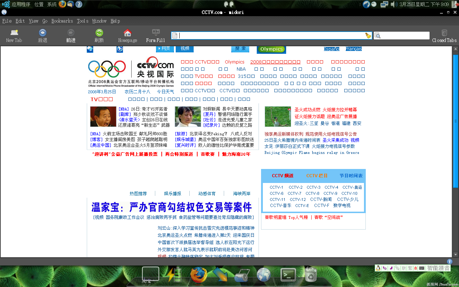The width and height of the screenshot is (459, 287).
Task: Open the terminal from the dock
Action: point(288,275)
